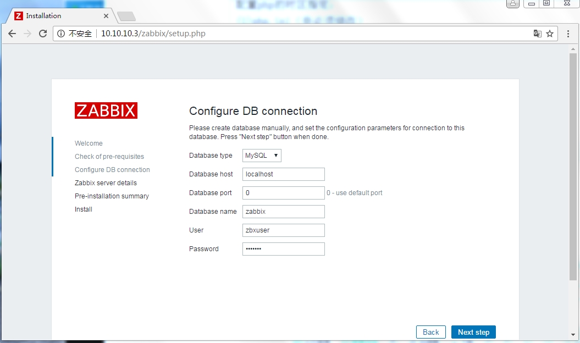The image size is (580, 343).
Task: Click the scrollbar up arrow
Action: [x=573, y=49]
